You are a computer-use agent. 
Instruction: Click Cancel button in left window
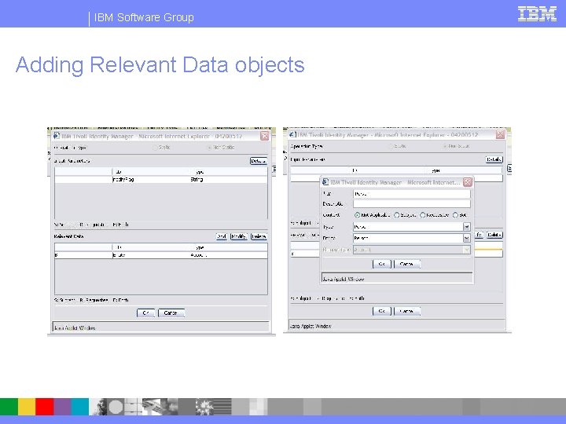(171, 313)
